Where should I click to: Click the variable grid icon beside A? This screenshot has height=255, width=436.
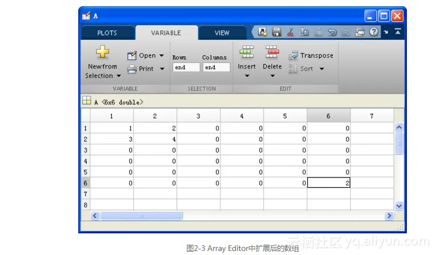click(86, 100)
